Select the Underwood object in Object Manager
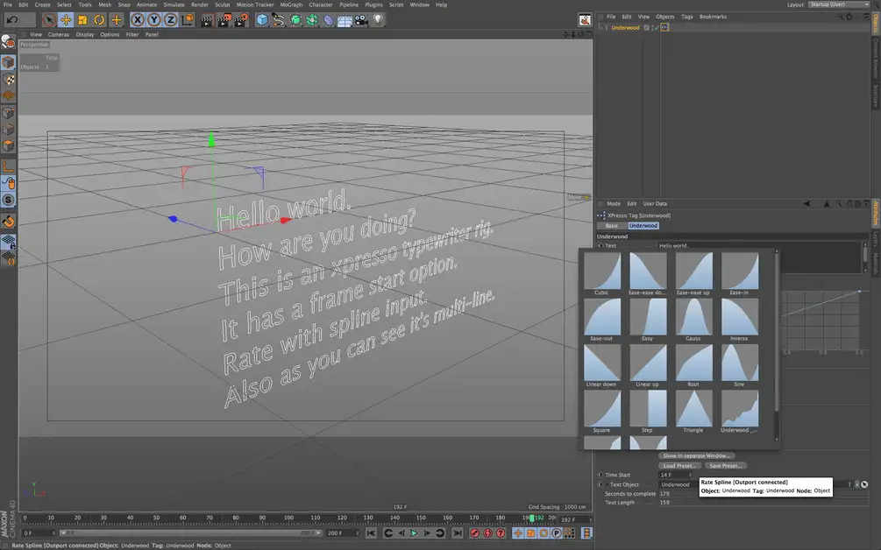The image size is (881, 550). [x=625, y=27]
